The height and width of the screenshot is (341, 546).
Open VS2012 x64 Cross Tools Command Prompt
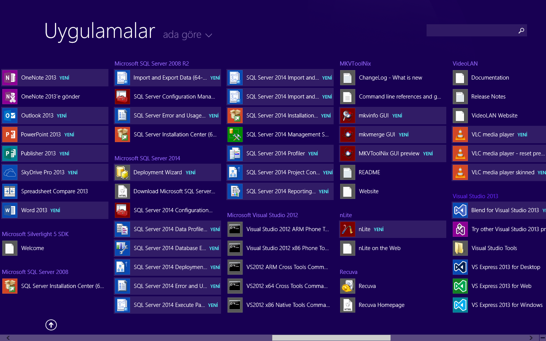(280, 286)
